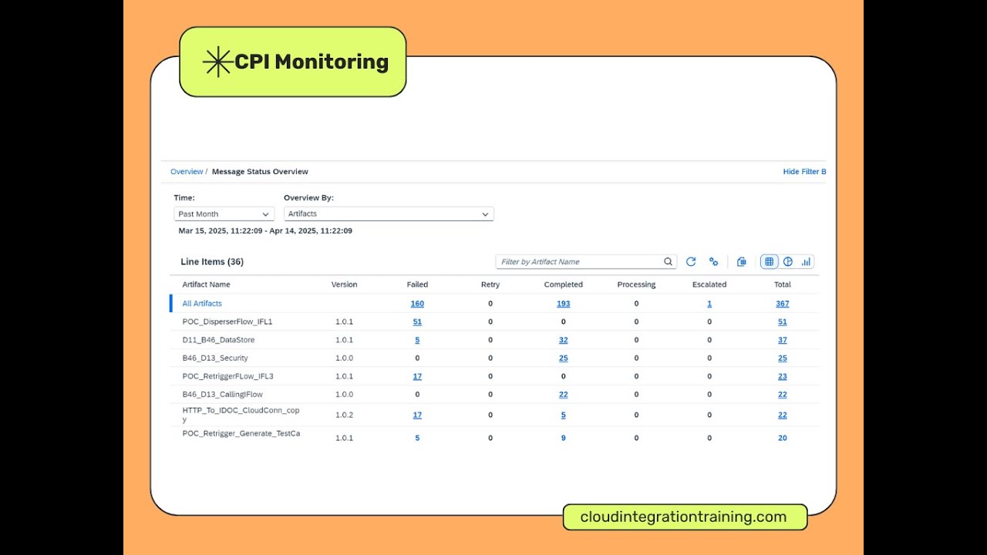Click the Mar 15 – Apr 14 date range text

pos(265,230)
